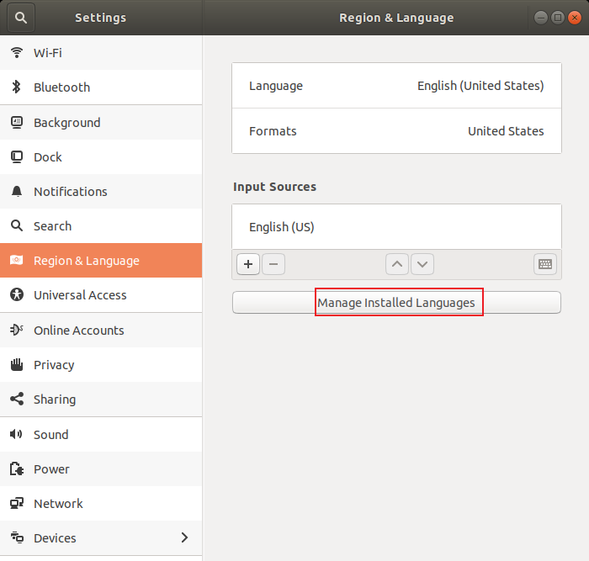Click the Privacy hand icon
The image size is (589, 561).
17,365
